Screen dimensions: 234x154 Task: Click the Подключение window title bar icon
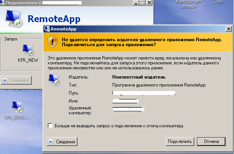click(x=2, y=3)
